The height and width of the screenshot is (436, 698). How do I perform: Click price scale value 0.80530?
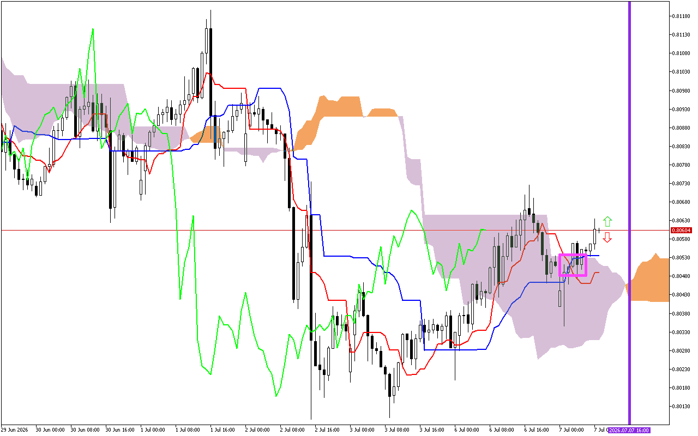coord(682,257)
